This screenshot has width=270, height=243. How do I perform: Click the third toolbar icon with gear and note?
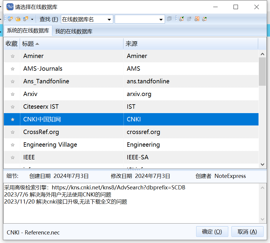(x=26, y=19)
